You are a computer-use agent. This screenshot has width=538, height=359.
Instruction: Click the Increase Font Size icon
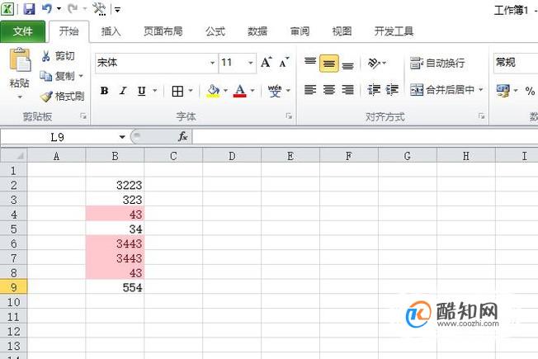coord(267,63)
